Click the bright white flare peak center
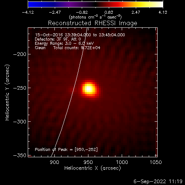The image size is (185, 185). pos(88,89)
